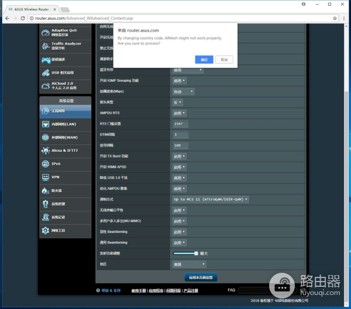Open the MU-MIMO dropdown
The width and height of the screenshot is (351, 309).
(180, 221)
